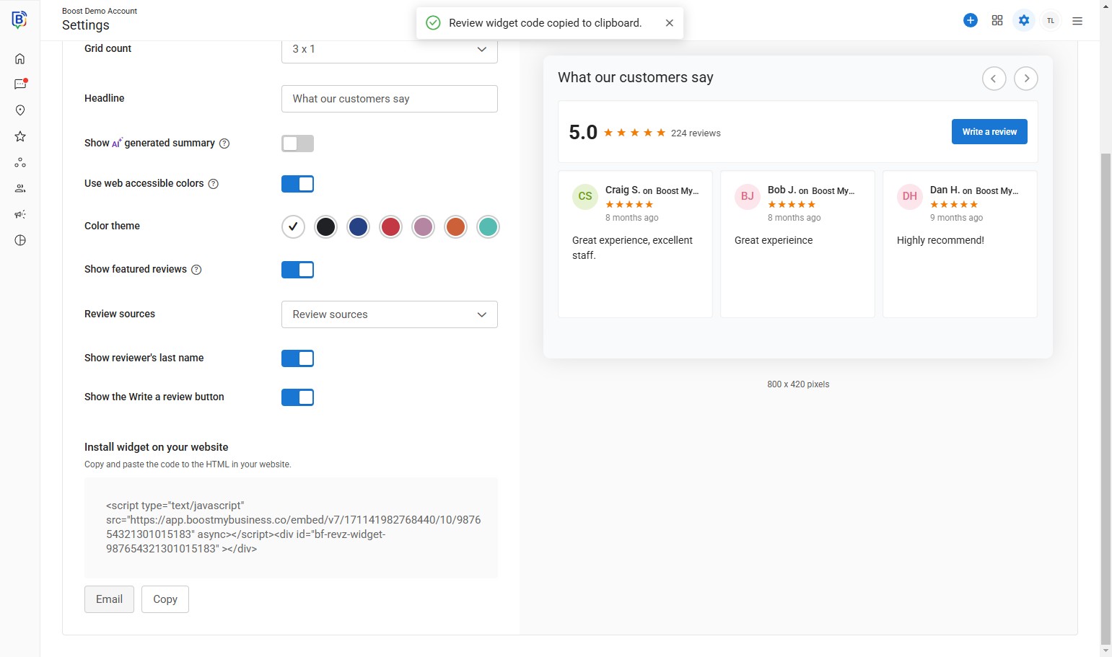
Task: Click the blue plus add button
Action: point(971,21)
